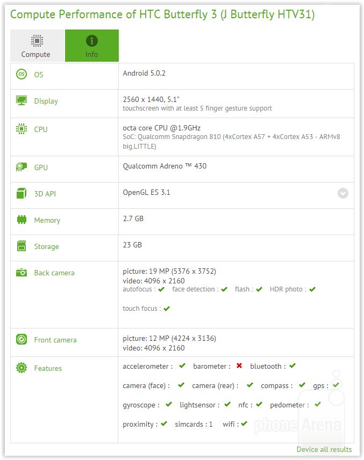Select the Features gear icon
The width and height of the screenshot is (364, 460).
[x=22, y=368]
